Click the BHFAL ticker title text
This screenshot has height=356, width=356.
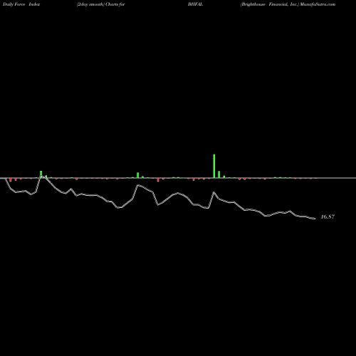click(195, 4)
